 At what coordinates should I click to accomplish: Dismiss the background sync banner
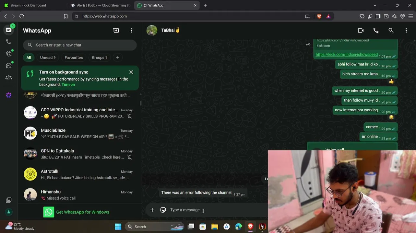[131, 72]
